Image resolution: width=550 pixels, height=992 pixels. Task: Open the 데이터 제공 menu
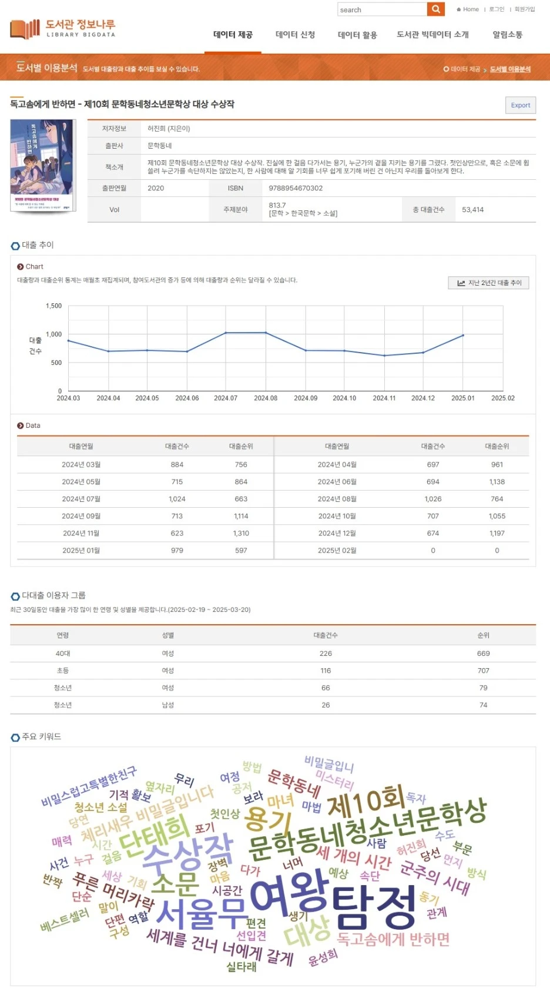233,35
